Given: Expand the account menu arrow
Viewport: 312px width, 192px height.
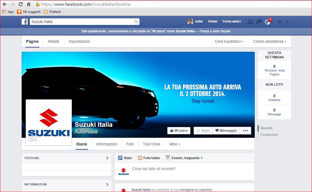Looking at the screenshot, I should (x=287, y=22).
